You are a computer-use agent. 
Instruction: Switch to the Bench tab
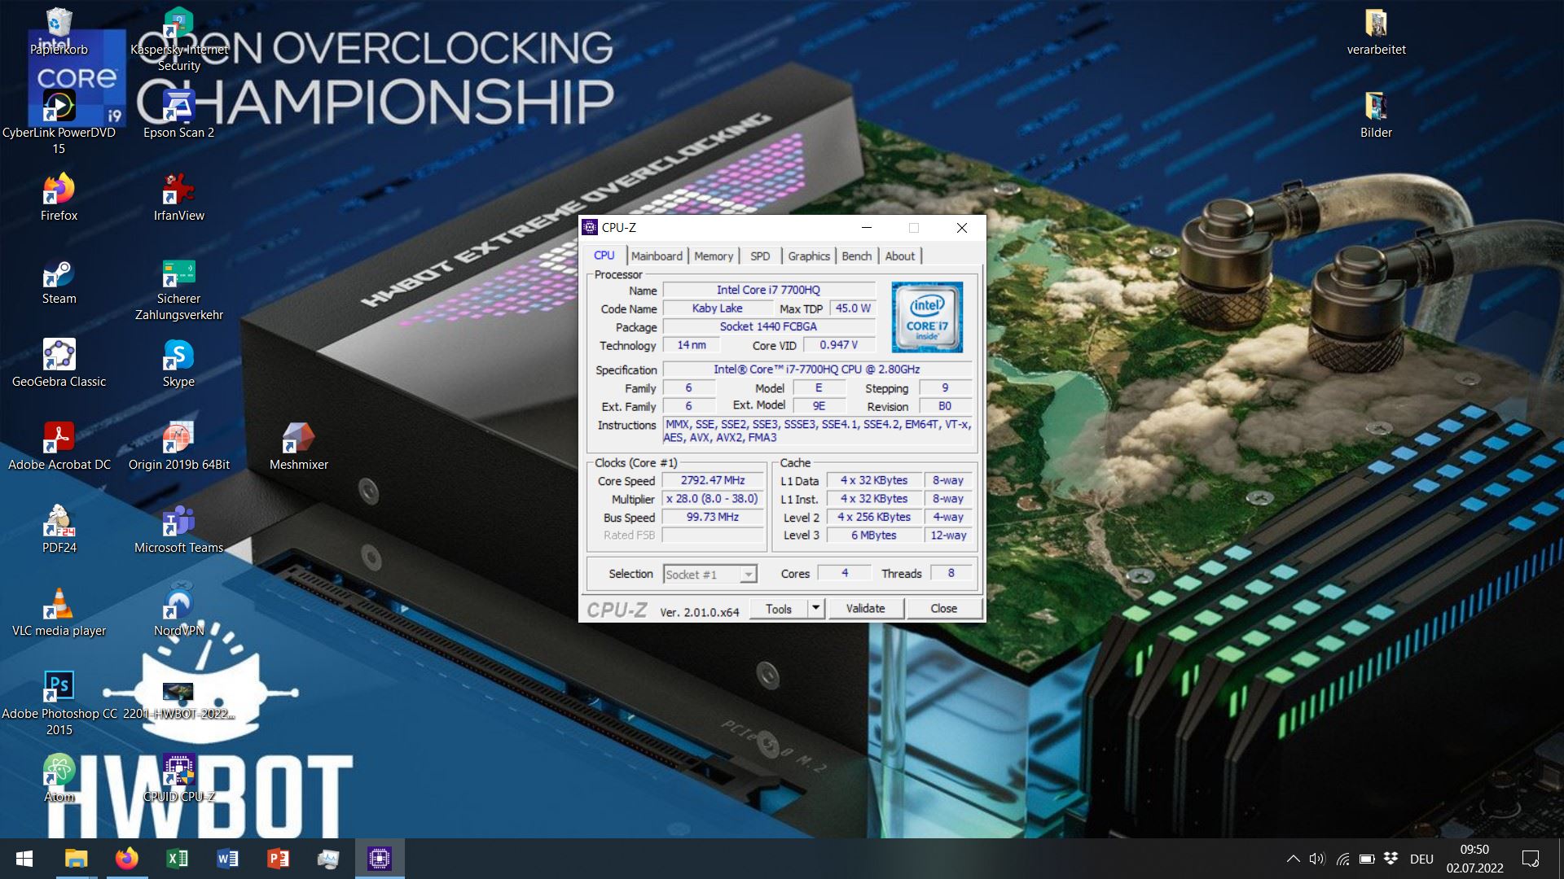(856, 256)
